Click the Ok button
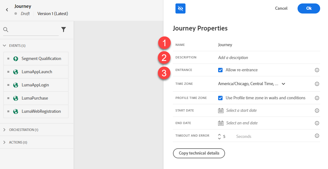This screenshot has height=169, width=328. coord(309,8)
